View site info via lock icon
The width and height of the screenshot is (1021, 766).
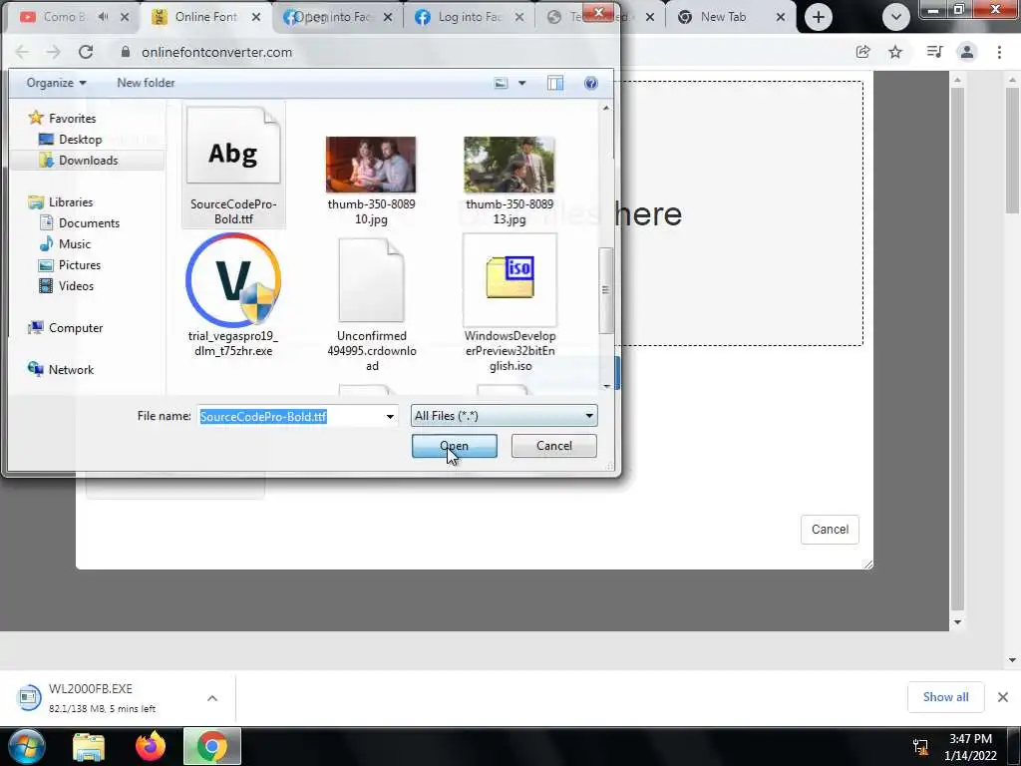[126, 52]
